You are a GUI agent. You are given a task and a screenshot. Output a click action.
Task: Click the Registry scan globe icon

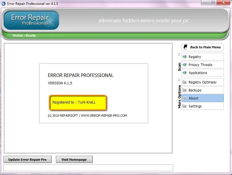pos(184,57)
